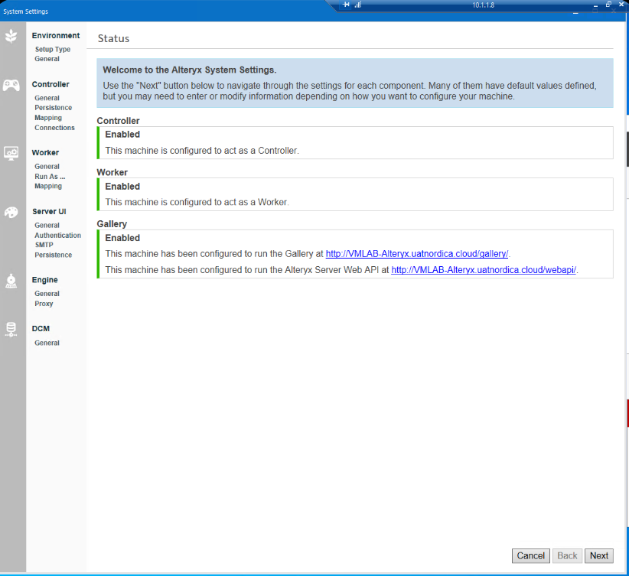Select Connections under Controller
The image size is (629, 576).
point(54,128)
